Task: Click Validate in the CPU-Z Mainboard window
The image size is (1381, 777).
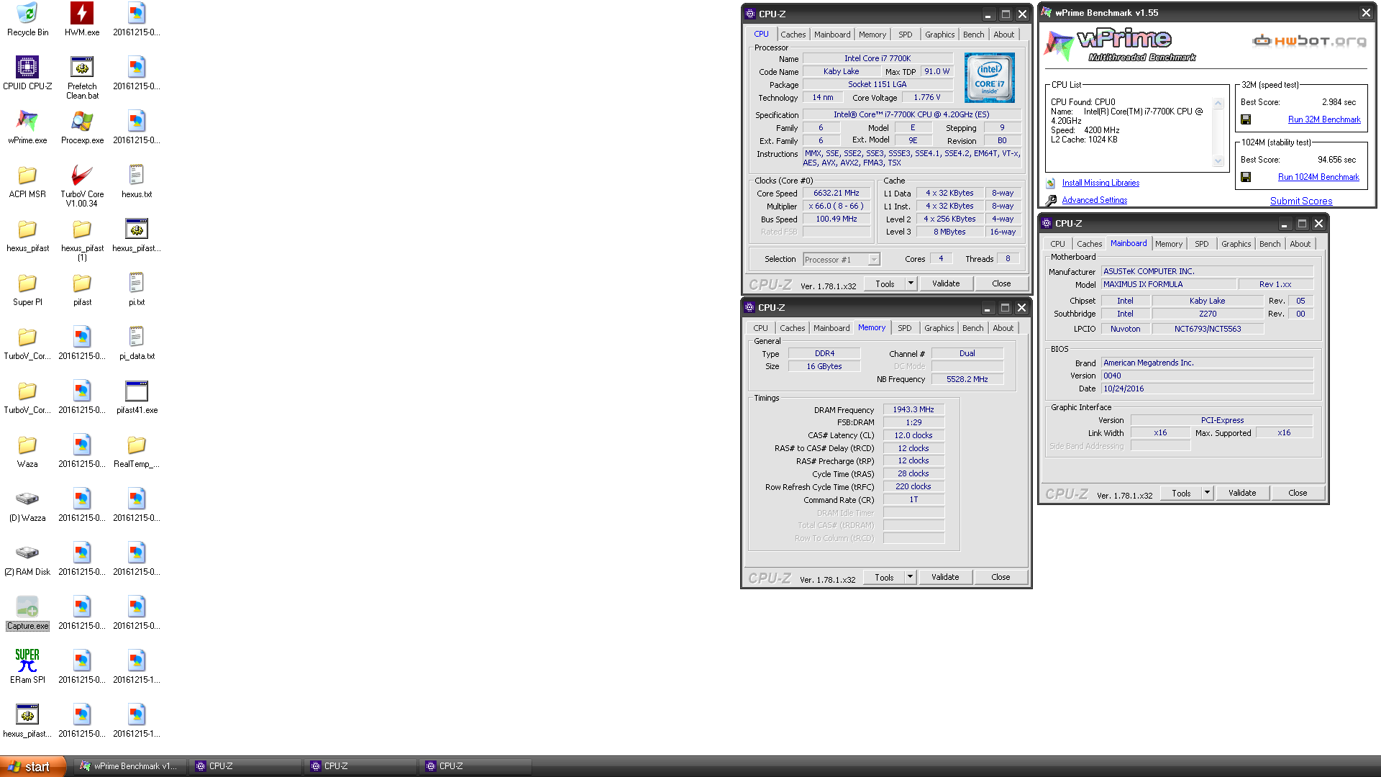Action: 1242,493
